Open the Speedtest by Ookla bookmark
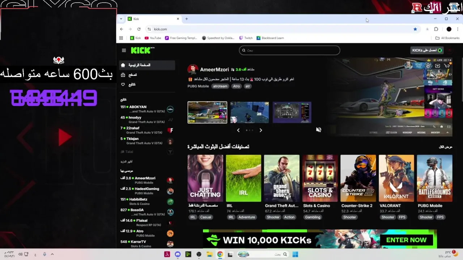 218,38
